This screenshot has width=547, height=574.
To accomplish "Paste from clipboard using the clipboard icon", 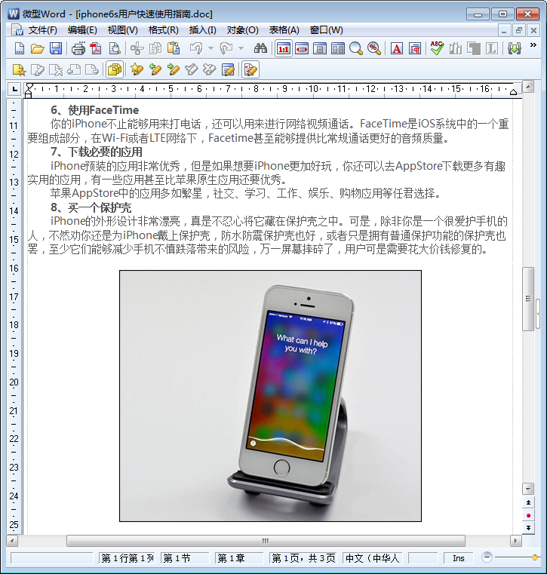I will point(174,48).
